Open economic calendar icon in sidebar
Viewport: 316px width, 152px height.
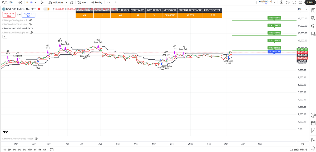[313, 123]
